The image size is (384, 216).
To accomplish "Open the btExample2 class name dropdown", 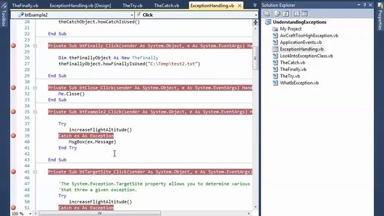I will [132, 15].
